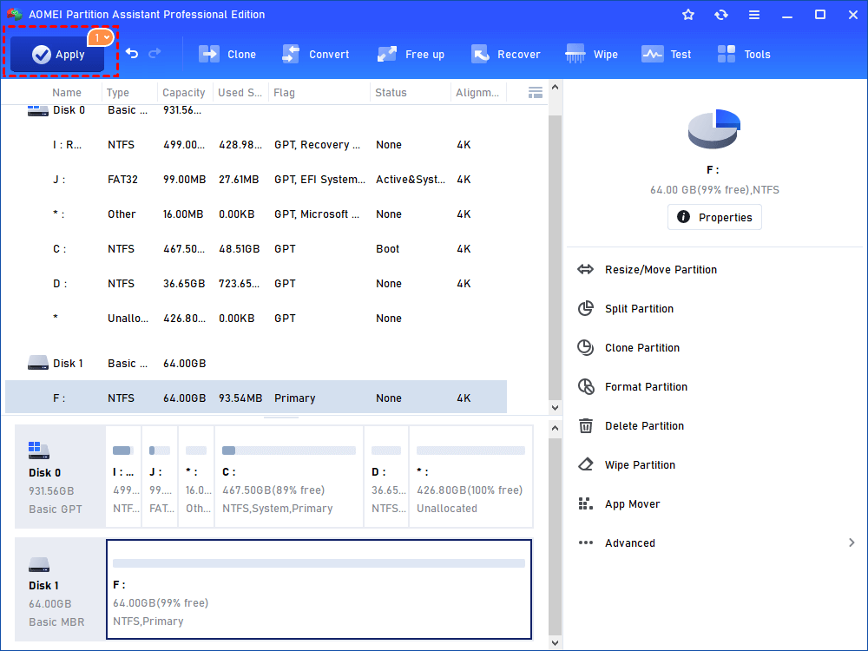868x651 pixels.
Task: Sort by the Name column header
Action: (x=67, y=93)
